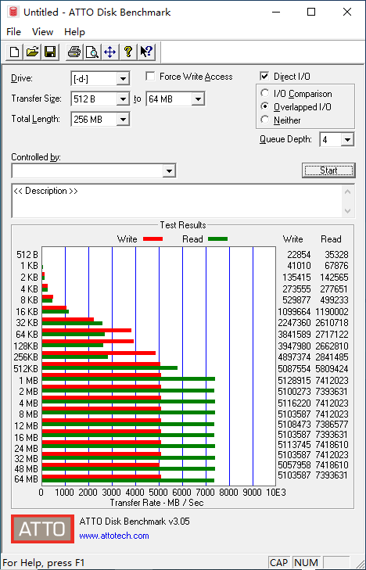Print results using the printer icon

click(74, 52)
